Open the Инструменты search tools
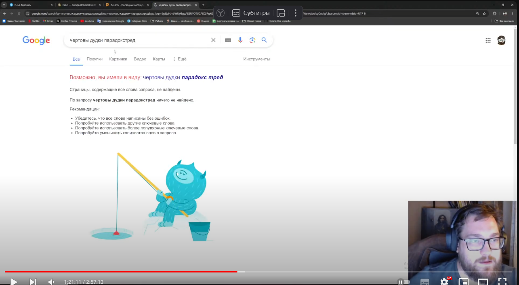 click(256, 59)
